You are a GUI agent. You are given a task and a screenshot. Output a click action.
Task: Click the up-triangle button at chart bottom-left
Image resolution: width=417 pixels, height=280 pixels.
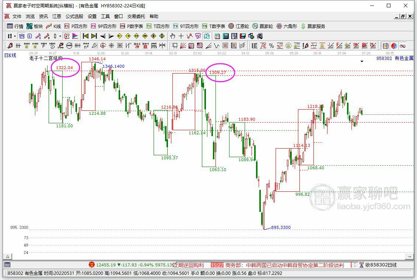tap(8, 256)
